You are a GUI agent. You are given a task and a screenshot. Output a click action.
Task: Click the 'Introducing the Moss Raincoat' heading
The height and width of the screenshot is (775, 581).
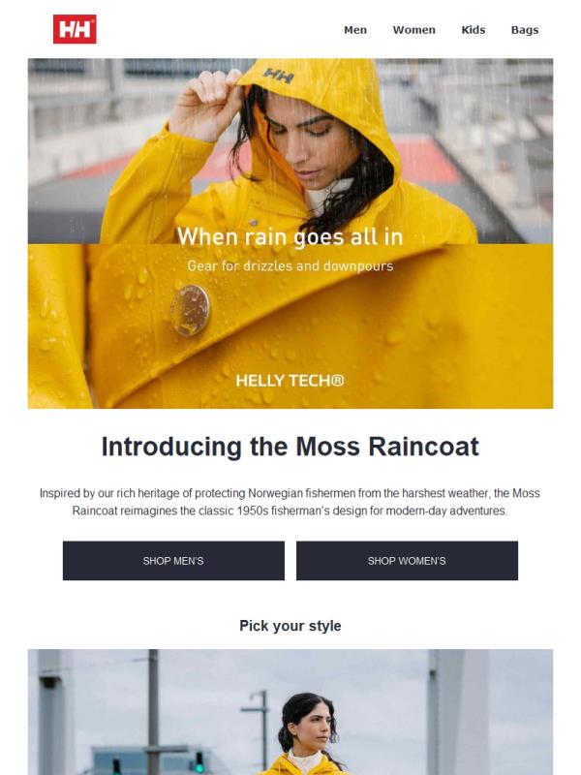290,447
